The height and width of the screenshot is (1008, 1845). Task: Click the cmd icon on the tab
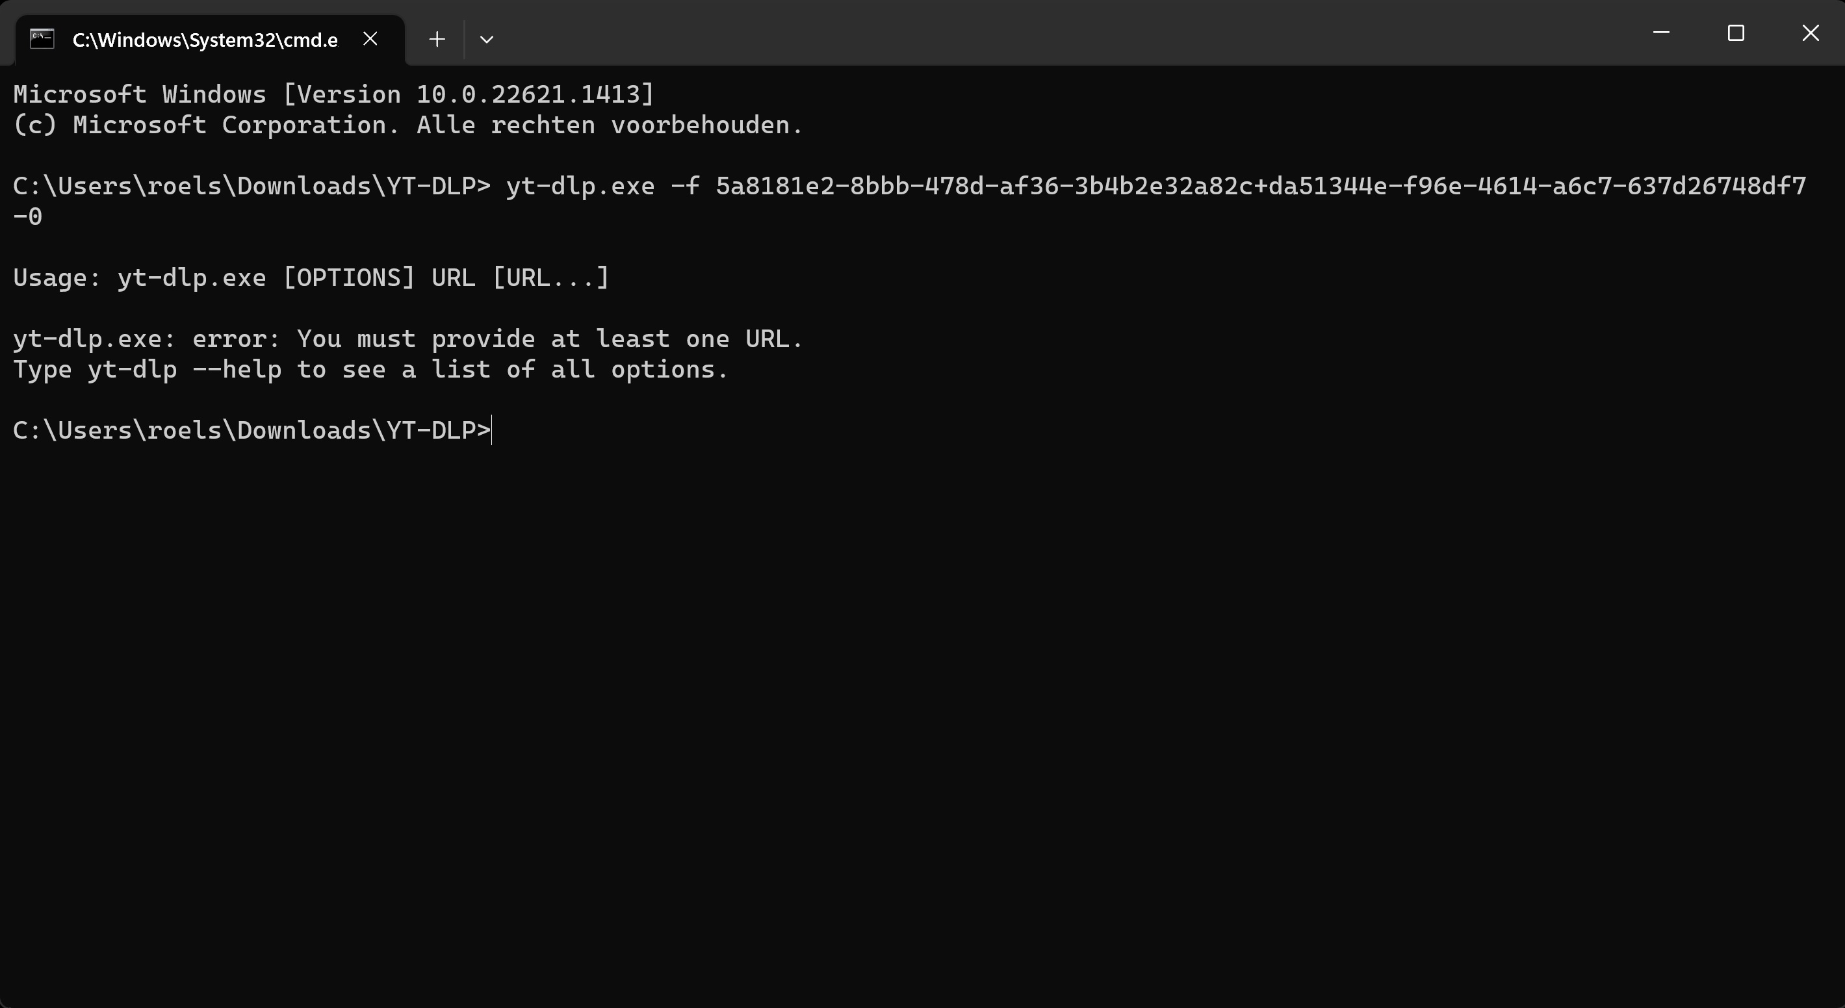point(42,39)
